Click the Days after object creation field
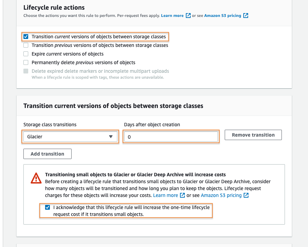The image size is (308, 247). 171,137
